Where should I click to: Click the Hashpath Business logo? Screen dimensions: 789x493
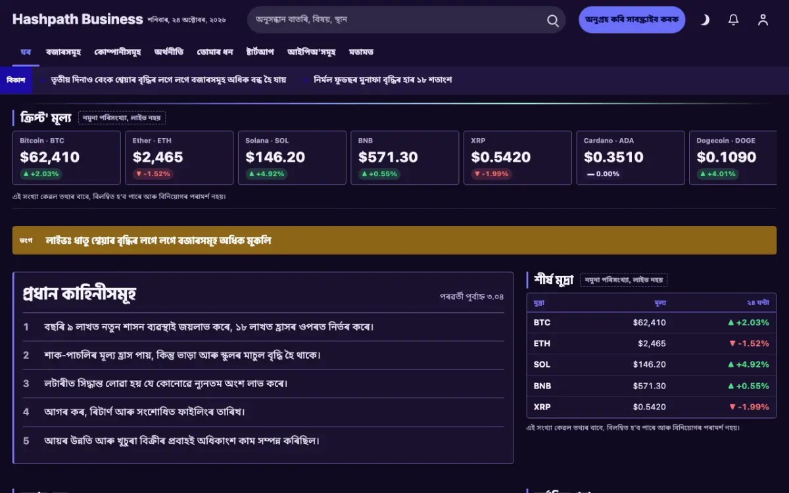78,19
